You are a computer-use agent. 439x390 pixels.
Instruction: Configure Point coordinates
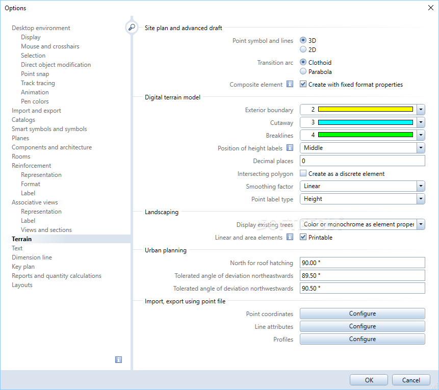click(363, 314)
